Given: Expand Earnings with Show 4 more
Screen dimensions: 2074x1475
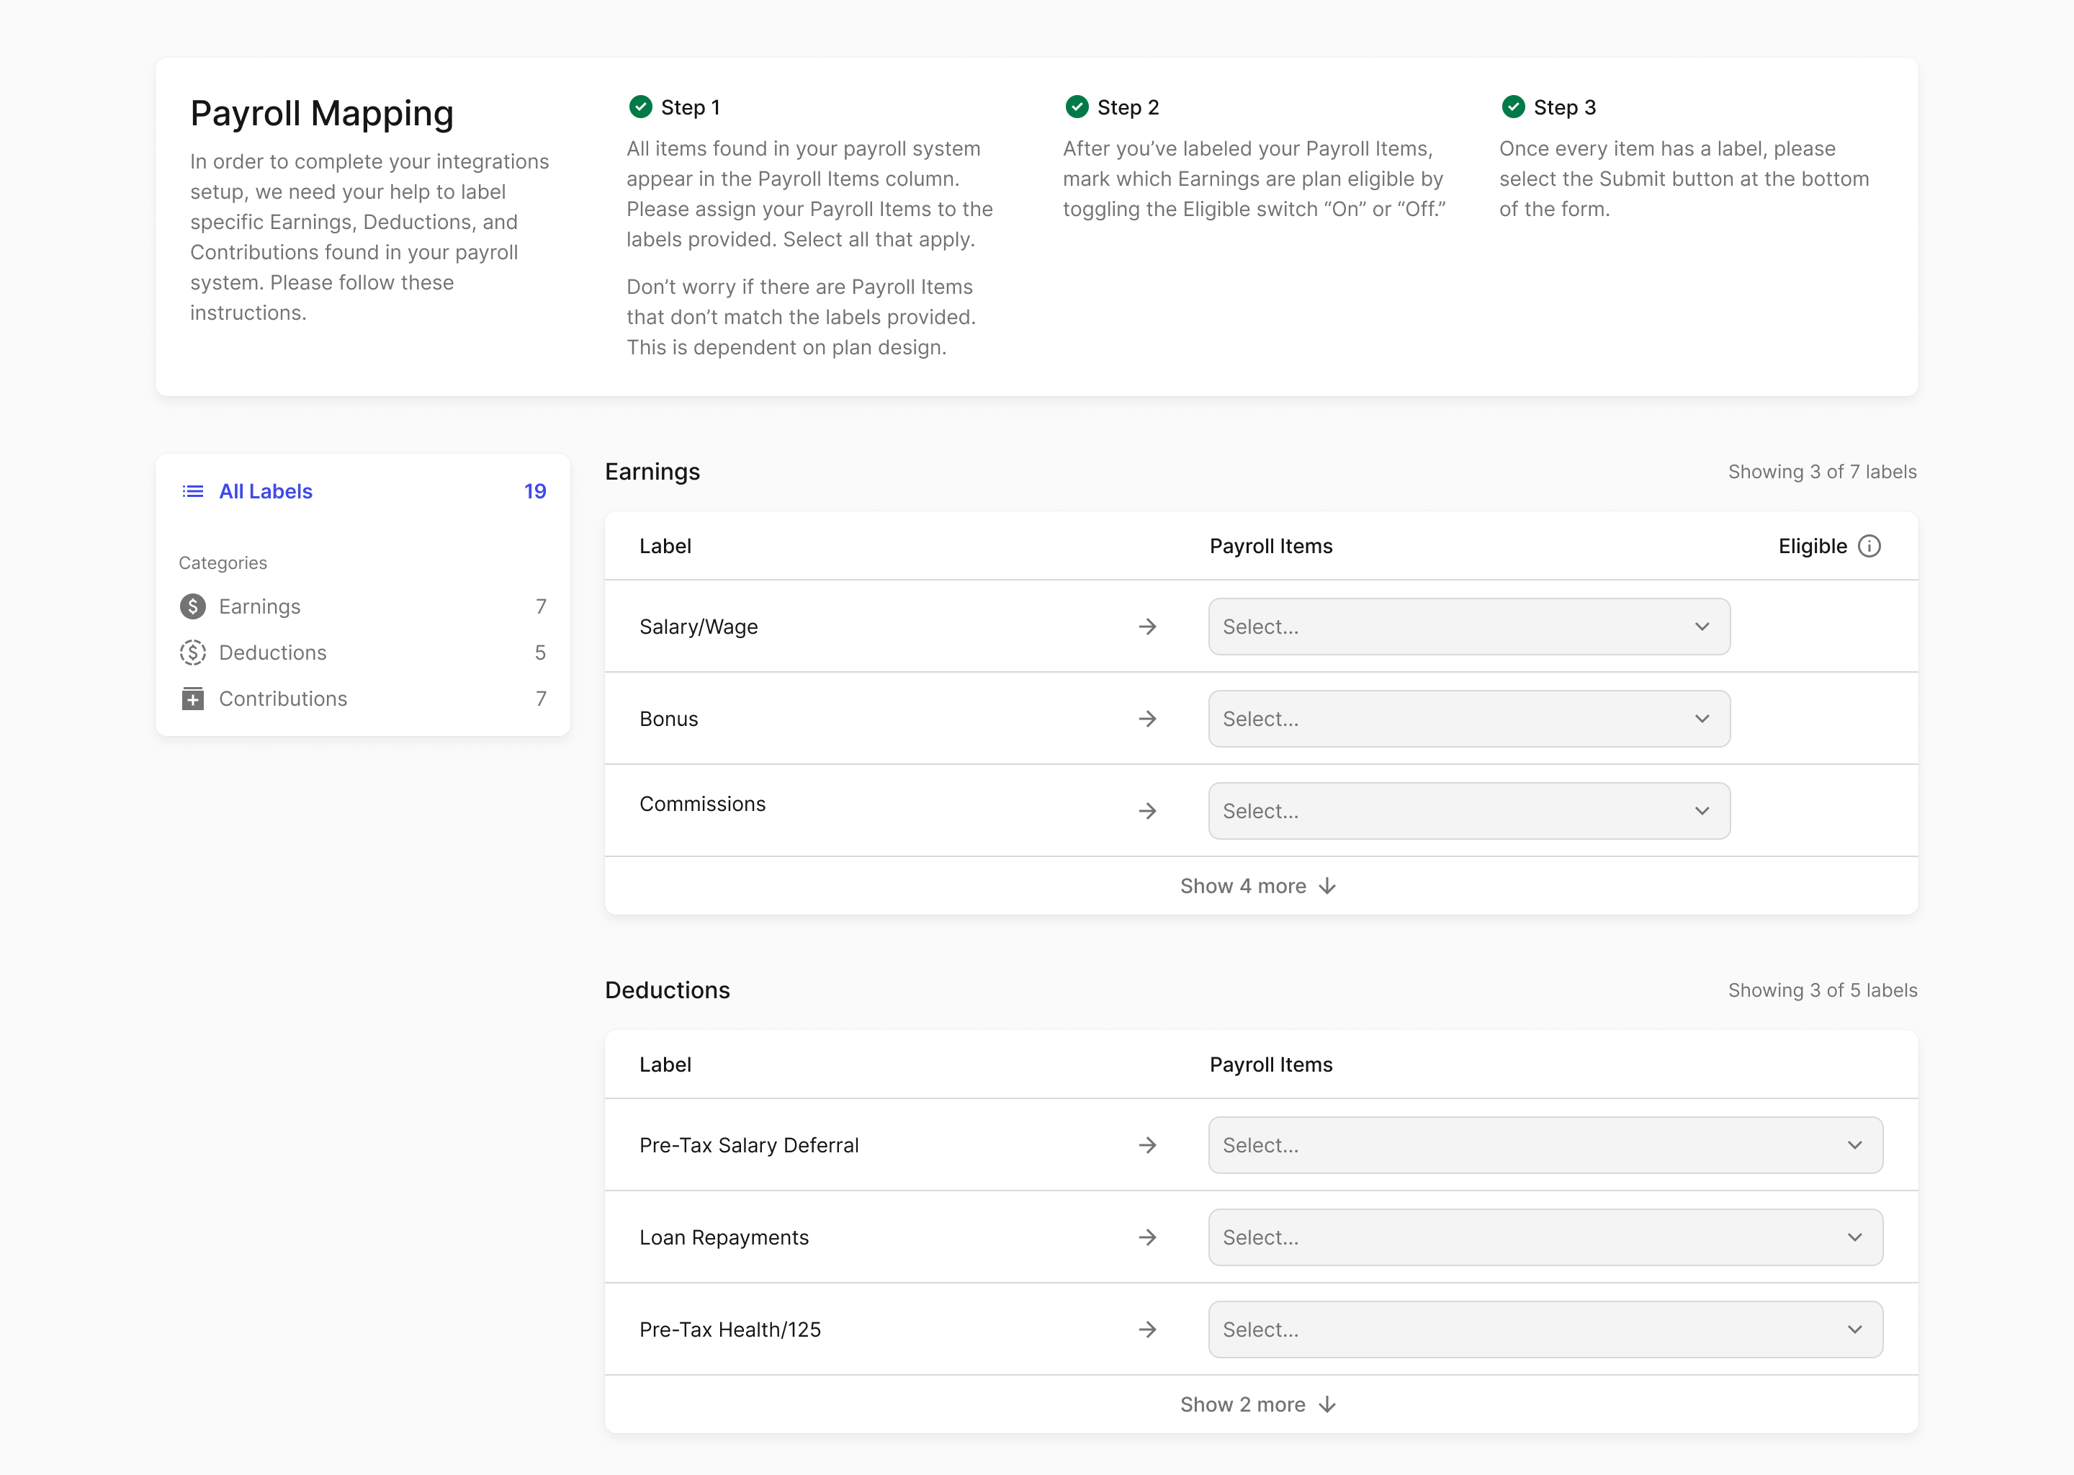Looking at the screenshot, I should click(x=1260, y=887).
